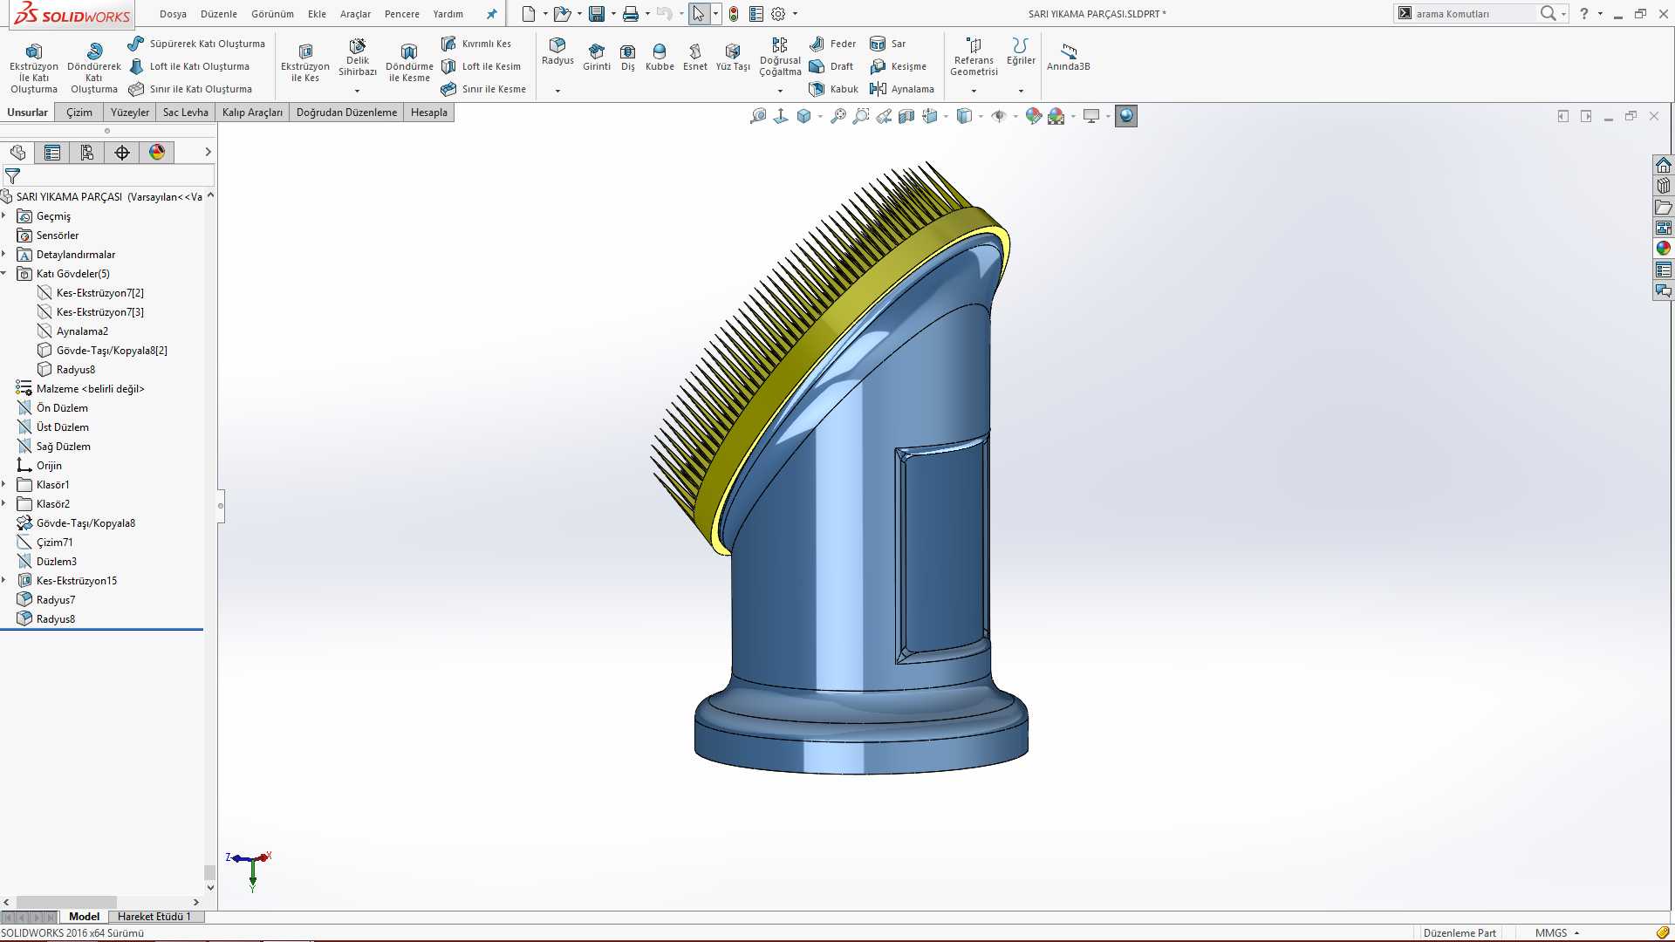Select Ekstrüzyon ile Kes tool
The image size is (1675, 942).
305,63
